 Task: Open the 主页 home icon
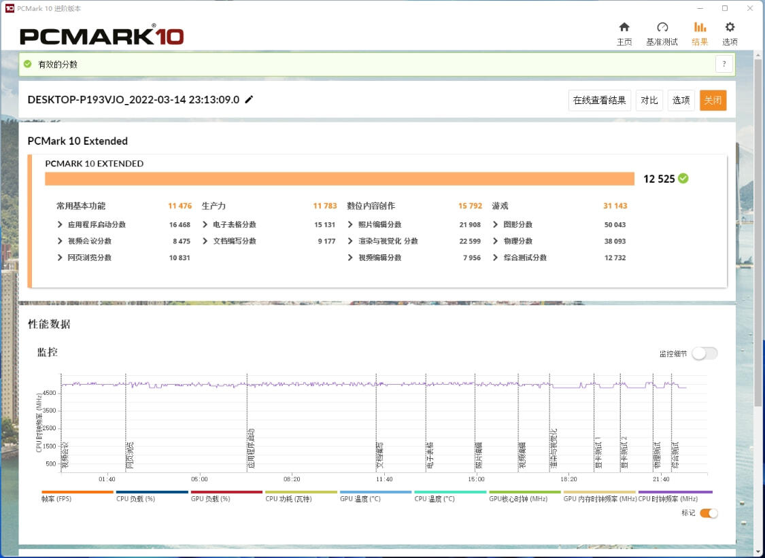tap(624, 27)
